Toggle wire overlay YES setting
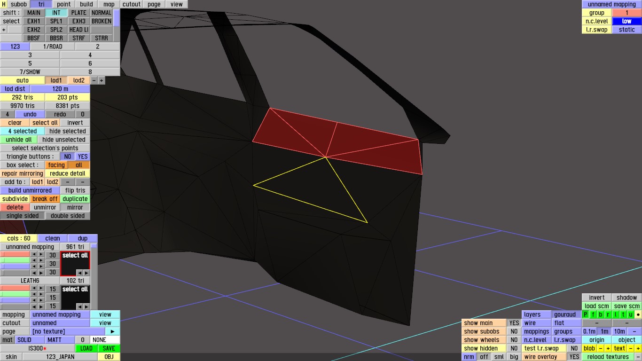This screenshot has height=361, width=642. 574,357
